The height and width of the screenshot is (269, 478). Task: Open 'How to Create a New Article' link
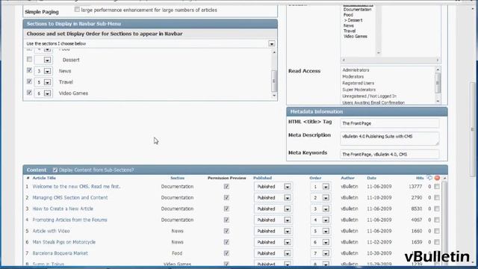click(x=63, y=208)
